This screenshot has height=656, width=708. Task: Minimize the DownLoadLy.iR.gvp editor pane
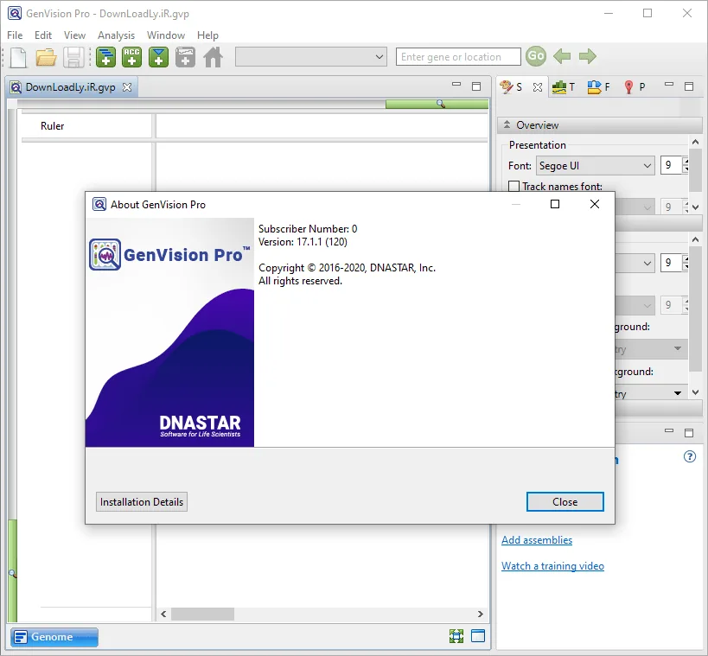456,85
